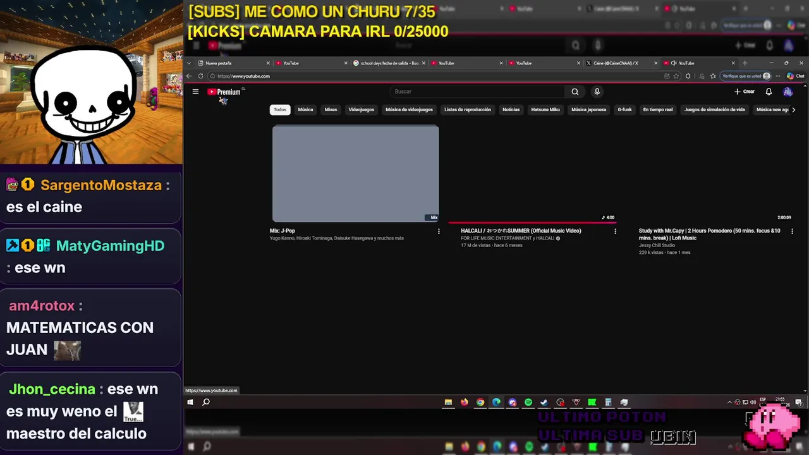Show more filter chips with right chevron
This screenshot has height=455, width=809.
pos(793,109)
